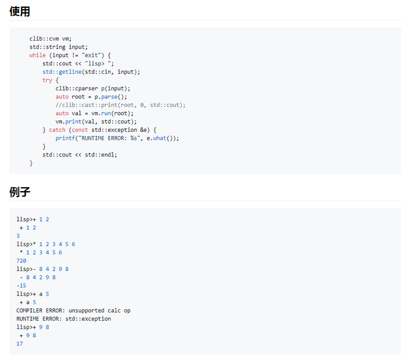This screenshot has height=363, width=412.
Task: Click the 'vm.print(val, std::cout);' line
Action: click(96, 121)
